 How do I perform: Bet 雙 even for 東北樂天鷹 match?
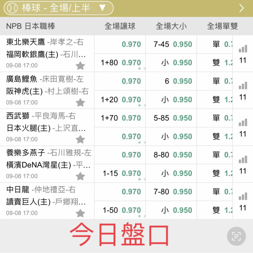coord(215,62)
